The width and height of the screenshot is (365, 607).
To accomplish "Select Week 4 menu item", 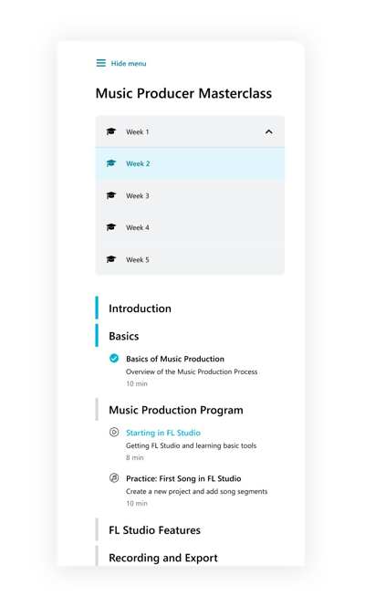I will [x=190, y=227].
